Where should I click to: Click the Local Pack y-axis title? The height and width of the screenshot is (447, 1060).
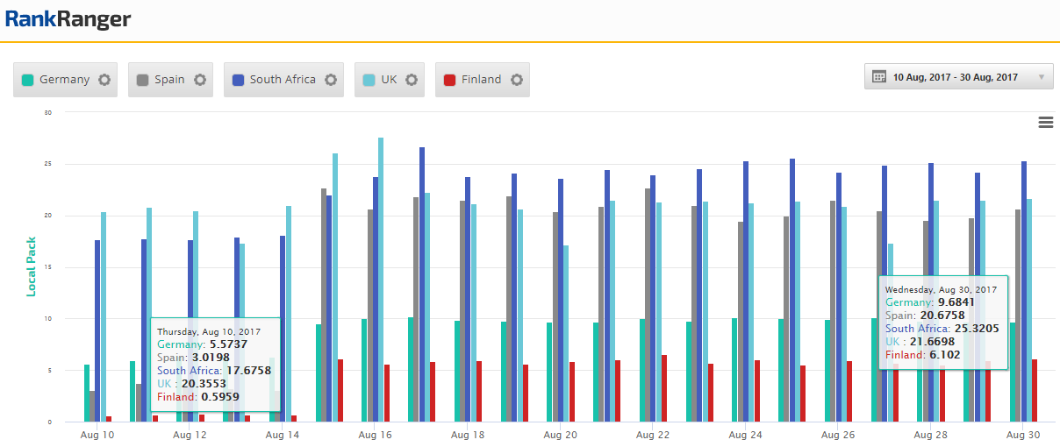coord(32,266)
